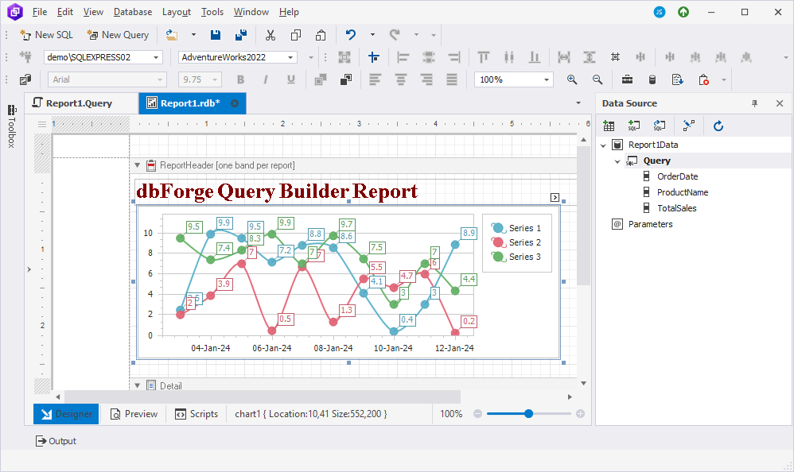
Task: Collapse the Report1Data tree node
Action: (603, 145)
